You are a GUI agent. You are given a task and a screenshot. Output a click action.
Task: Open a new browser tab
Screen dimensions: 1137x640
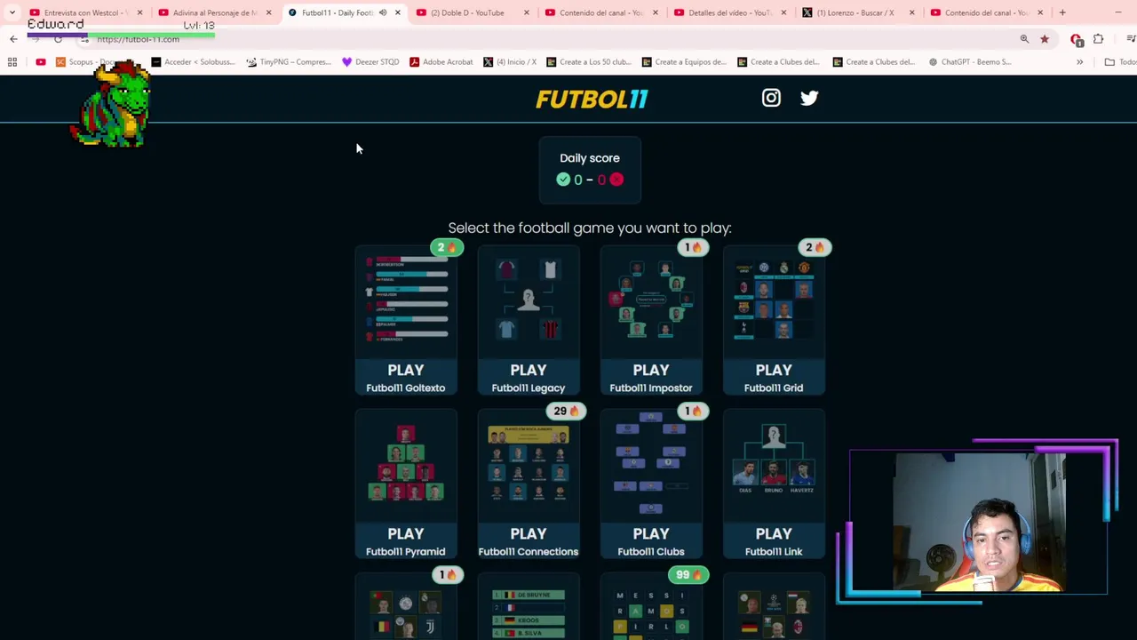pyautogui.click(x=1062, y=12)
